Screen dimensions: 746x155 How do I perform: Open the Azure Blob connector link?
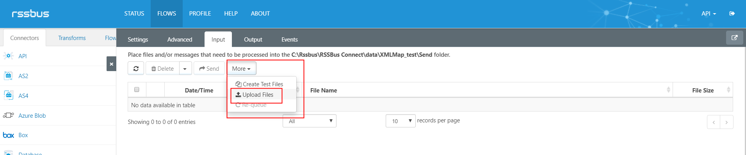pos(32,116)
